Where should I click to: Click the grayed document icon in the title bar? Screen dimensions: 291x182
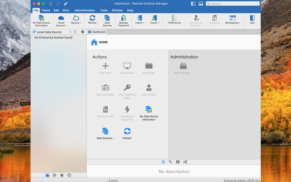point(51,4)
